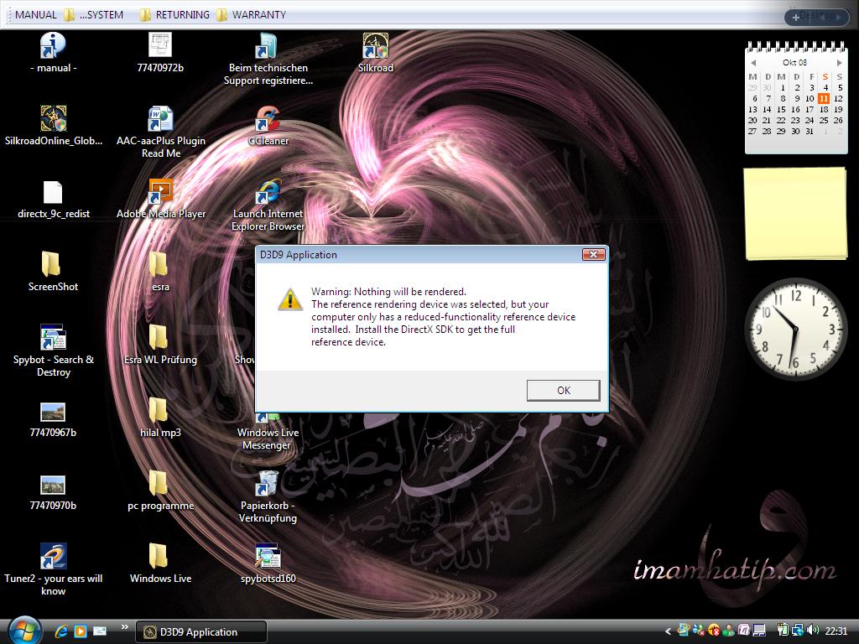Click the yellow sticky note gadget
The image size is (859, 644).
(x=795, y=213)
